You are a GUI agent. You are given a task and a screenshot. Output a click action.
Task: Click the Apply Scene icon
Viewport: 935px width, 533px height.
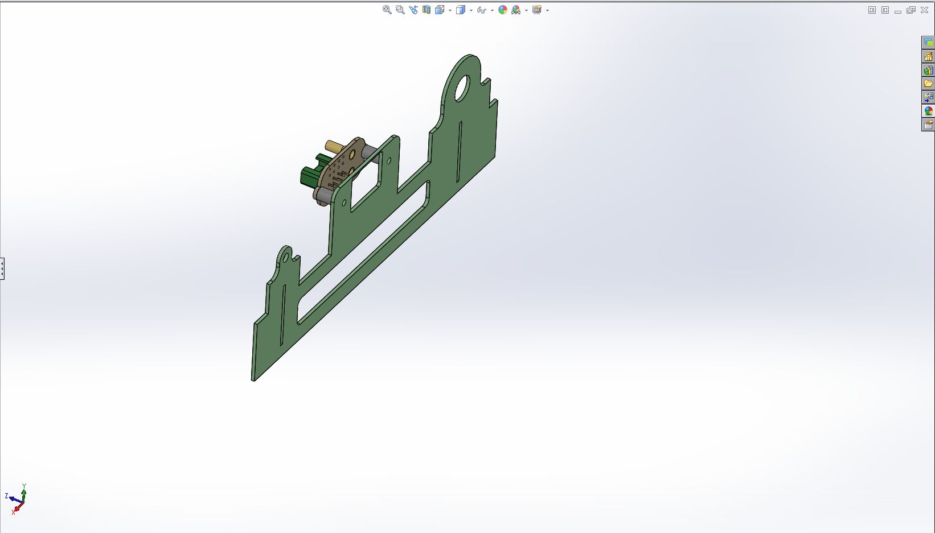(516, 10)
